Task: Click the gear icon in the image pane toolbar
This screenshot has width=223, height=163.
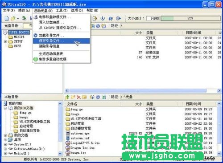Action: (x=98, y=26)
